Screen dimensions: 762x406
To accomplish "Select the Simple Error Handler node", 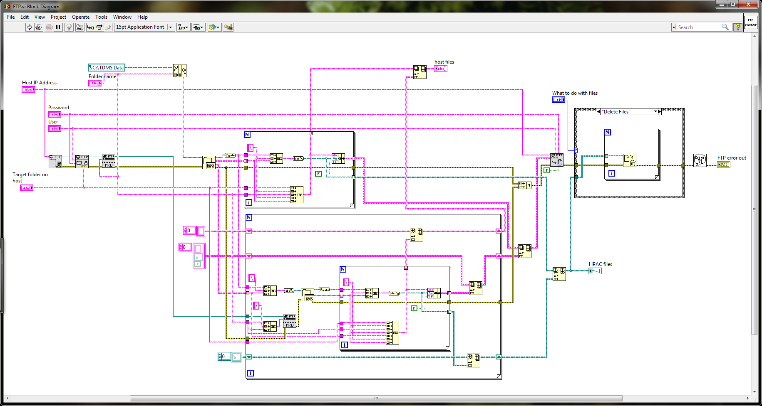I will [x=700, y=160].
